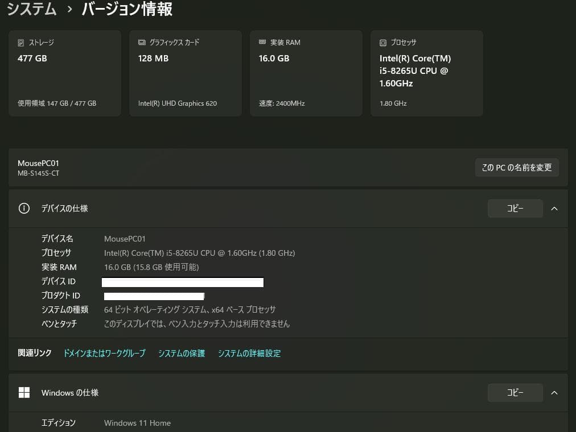Click the Windows logo beside Windows の仕様
Screen dimensions: 576x432
(x=24, y=392)
